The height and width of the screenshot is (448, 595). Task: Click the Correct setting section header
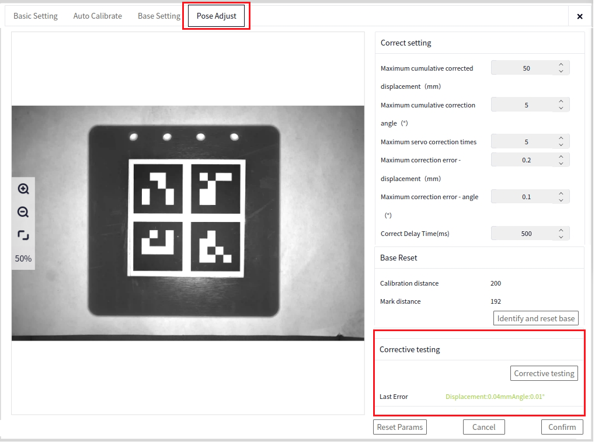coord(406,43)
